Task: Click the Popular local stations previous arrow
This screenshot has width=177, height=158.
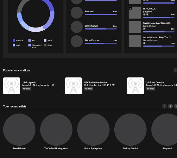Action: coord(175,70)
